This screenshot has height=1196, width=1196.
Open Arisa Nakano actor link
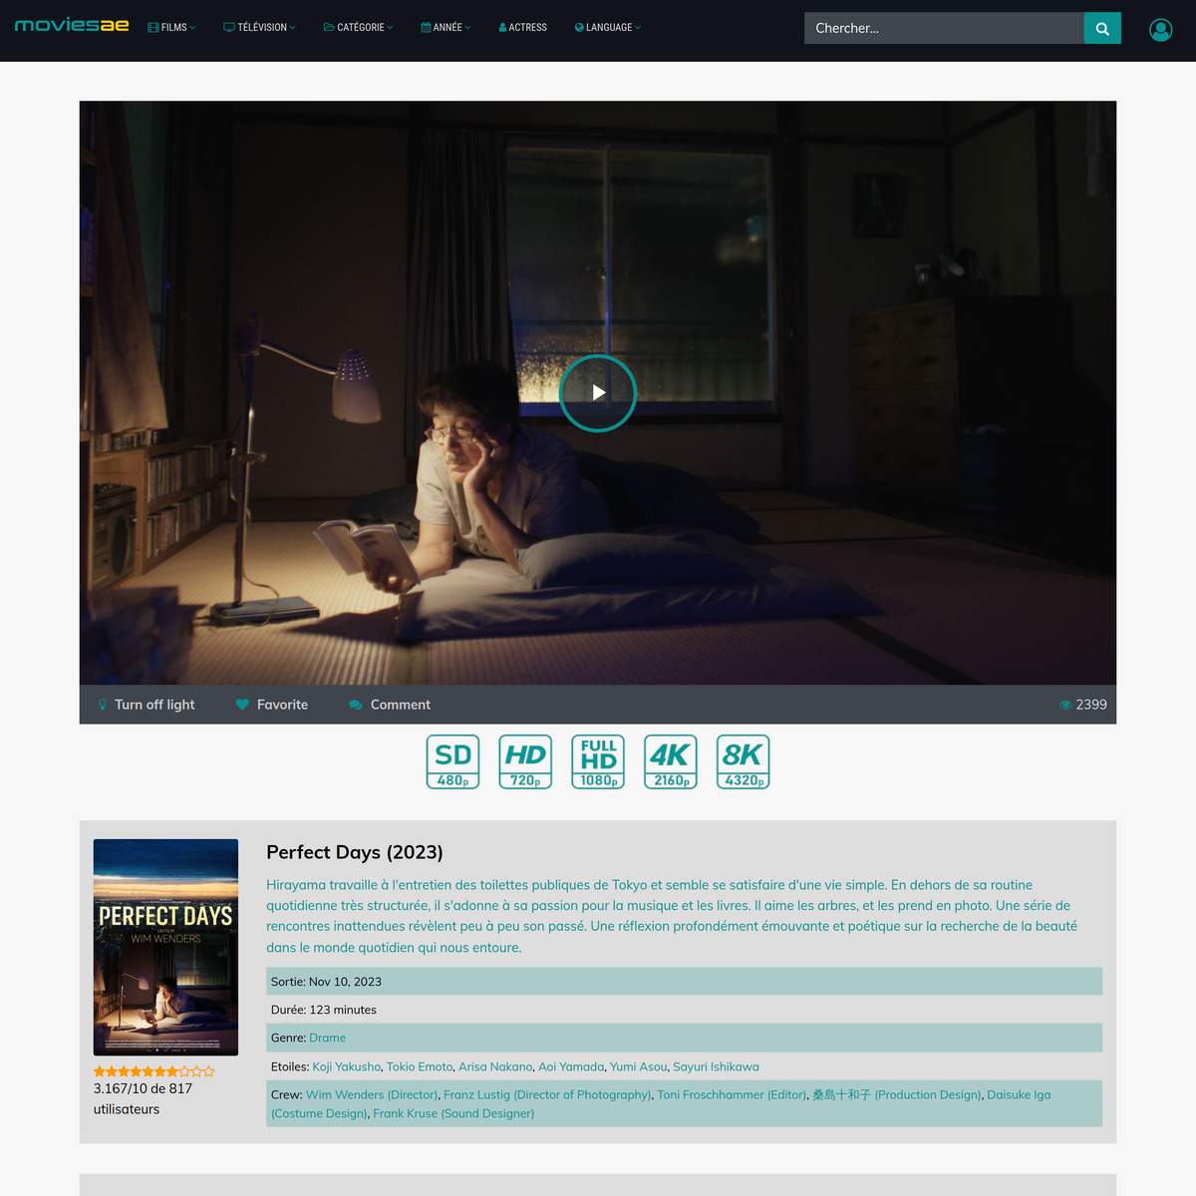[x=495, y=1066]
